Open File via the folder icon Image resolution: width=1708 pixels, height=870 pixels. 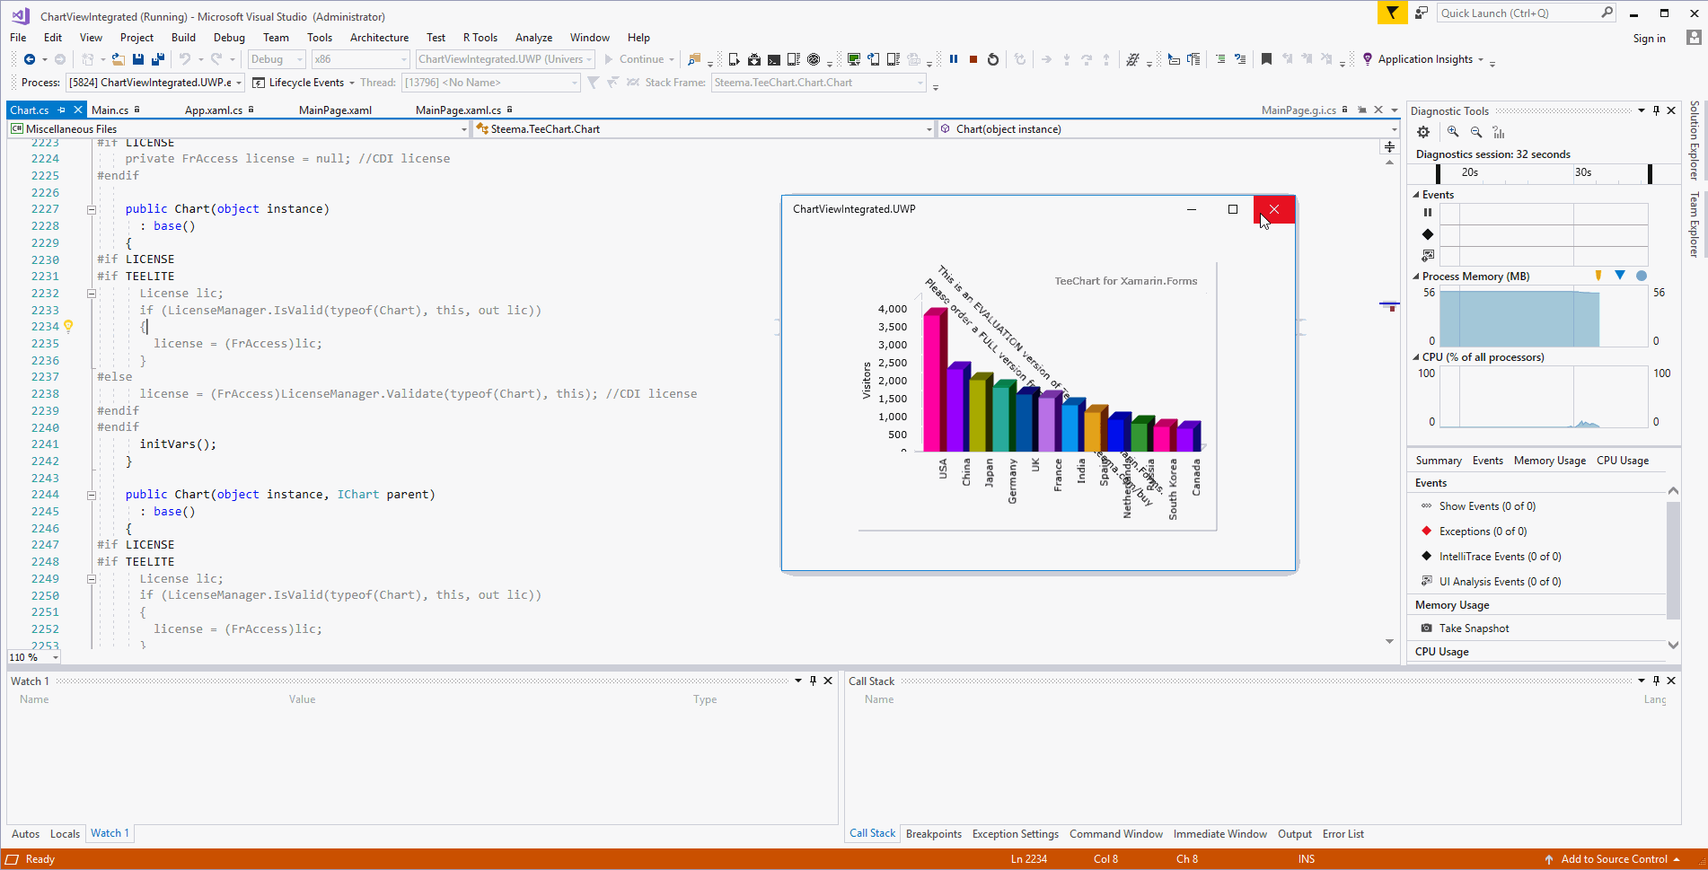[119, 59]
